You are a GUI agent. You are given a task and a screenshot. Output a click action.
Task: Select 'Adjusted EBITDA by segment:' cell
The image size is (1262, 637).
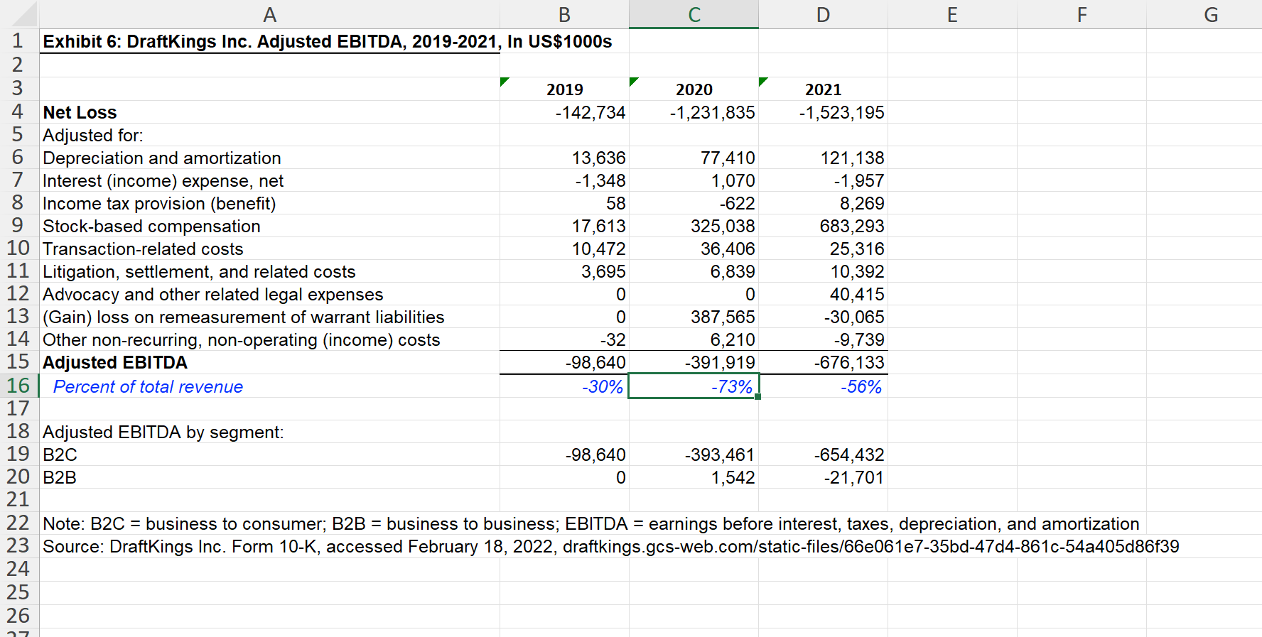tap(269, 432)
